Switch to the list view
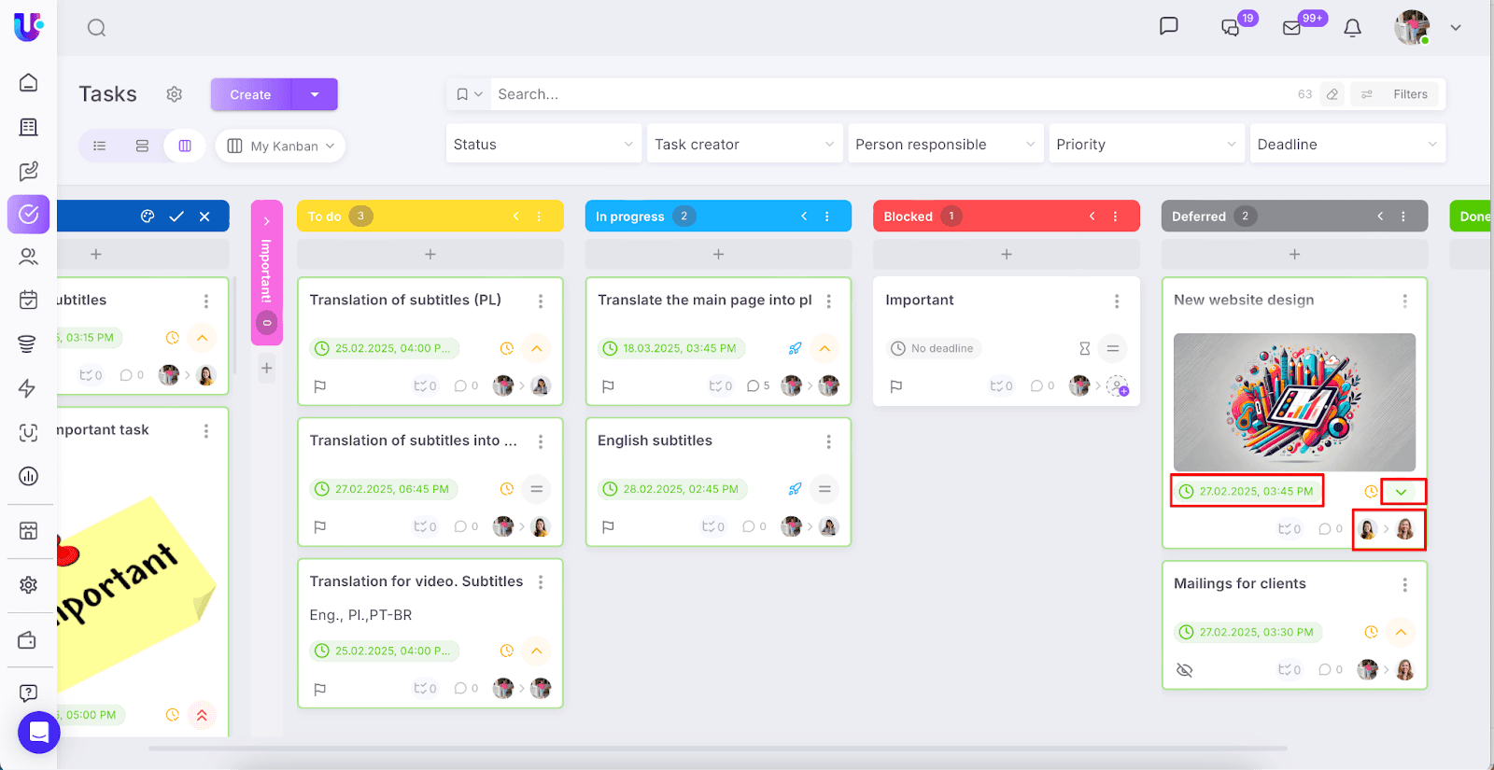This screenshot has height=770, width=1494. [x=100, y=146]
